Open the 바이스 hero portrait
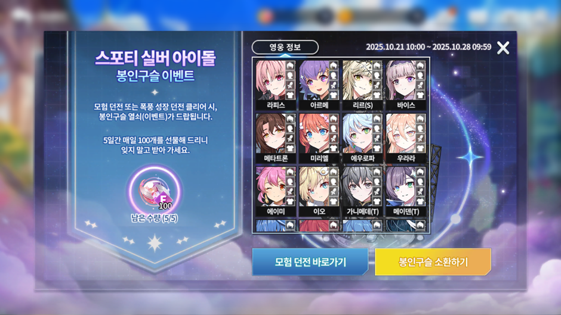The height and width of the screenshot is (315, 561). [x=406, y=85]
